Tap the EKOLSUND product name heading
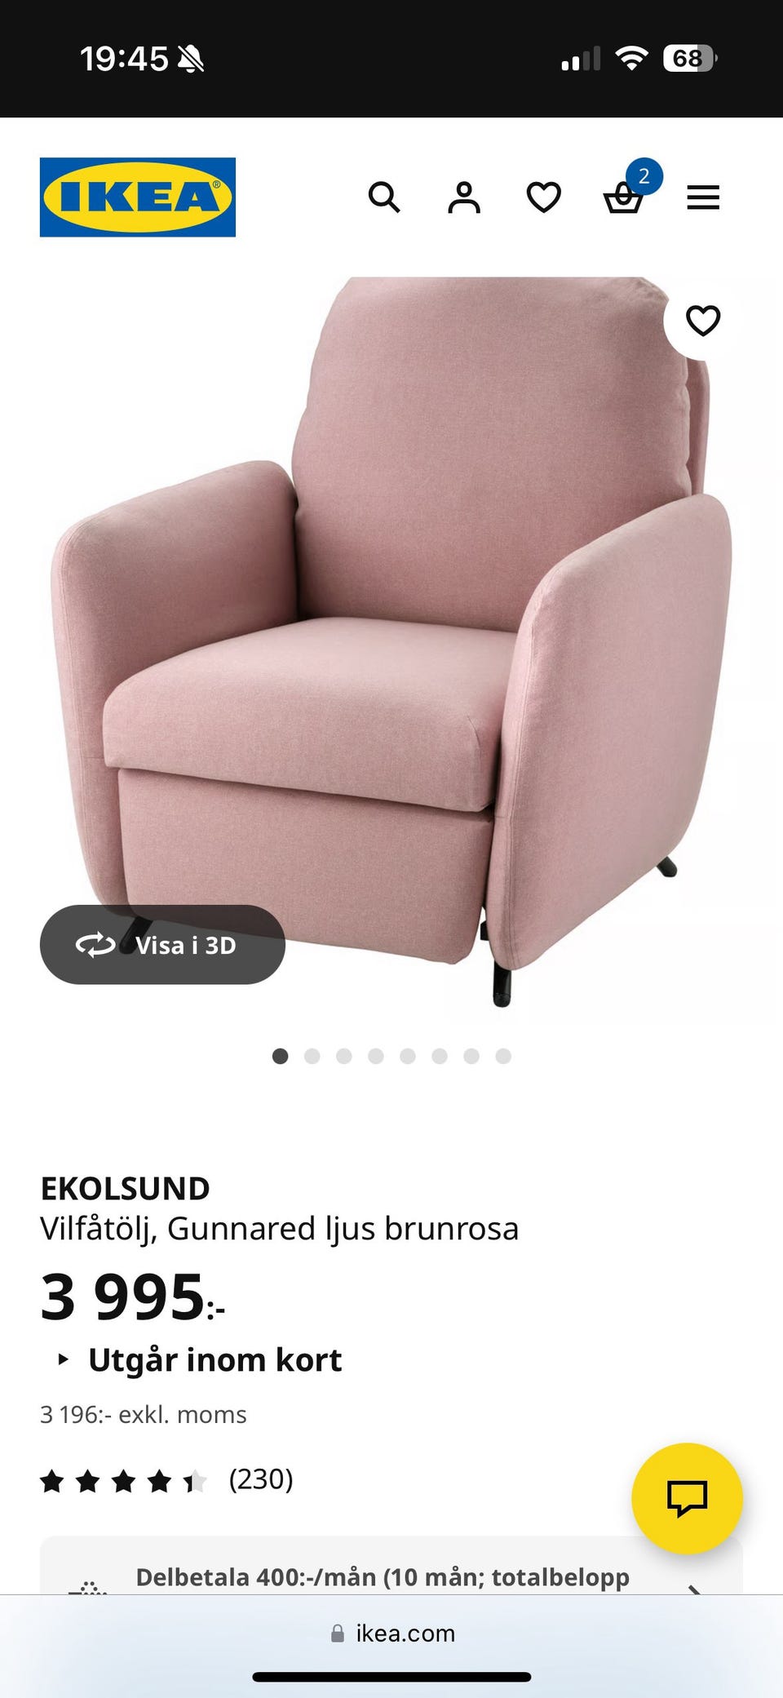 click(x=125, y=1188)
